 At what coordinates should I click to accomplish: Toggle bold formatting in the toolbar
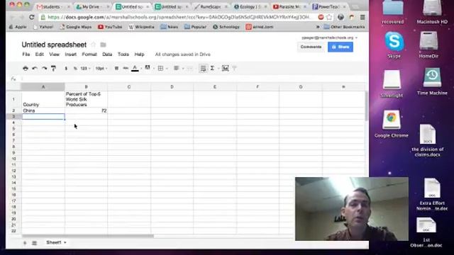pyautogui.click(x=116, y=68)
